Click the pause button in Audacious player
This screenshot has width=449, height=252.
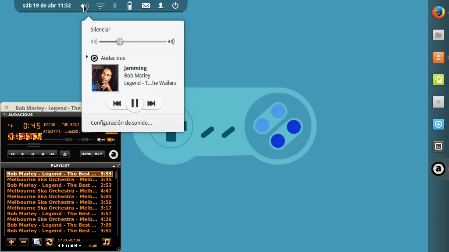pos(32,154)
